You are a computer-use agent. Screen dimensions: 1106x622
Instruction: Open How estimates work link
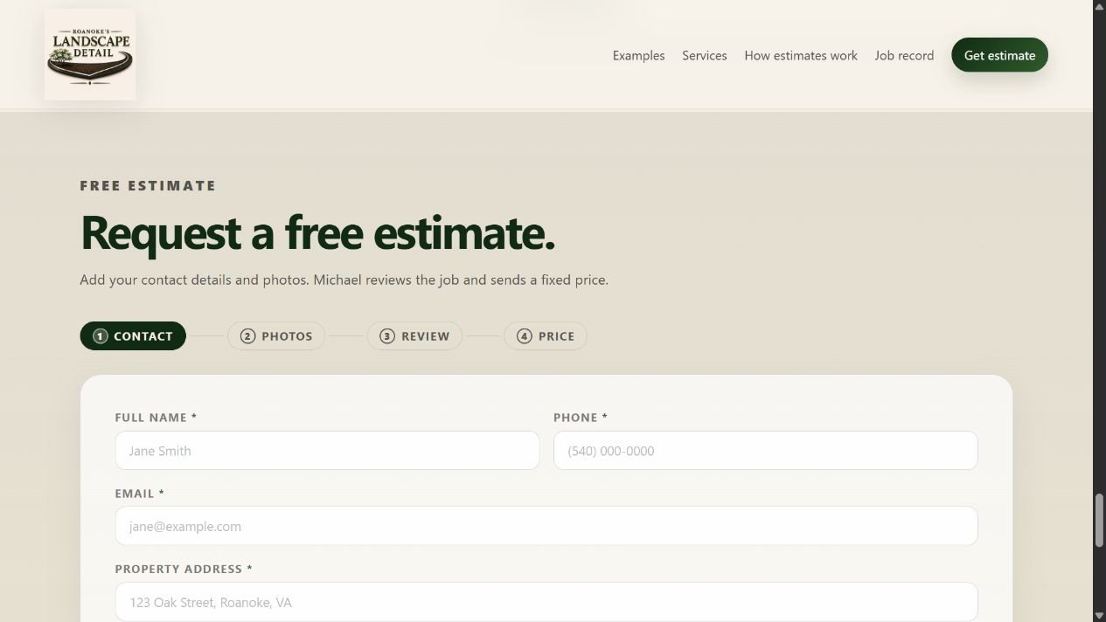[801, 55]
